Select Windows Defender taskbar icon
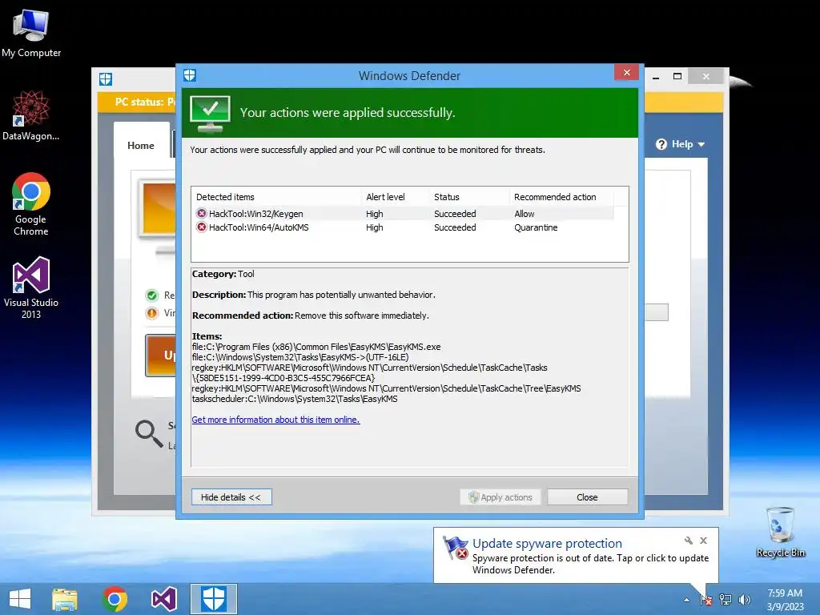820x615 pixels. tap(213, 599)
